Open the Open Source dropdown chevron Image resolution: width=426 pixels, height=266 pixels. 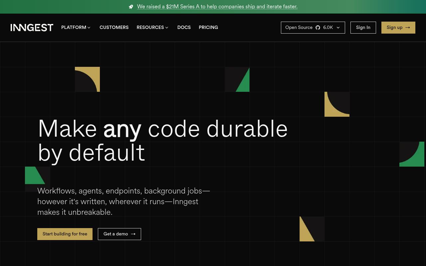tap(338, 28)
